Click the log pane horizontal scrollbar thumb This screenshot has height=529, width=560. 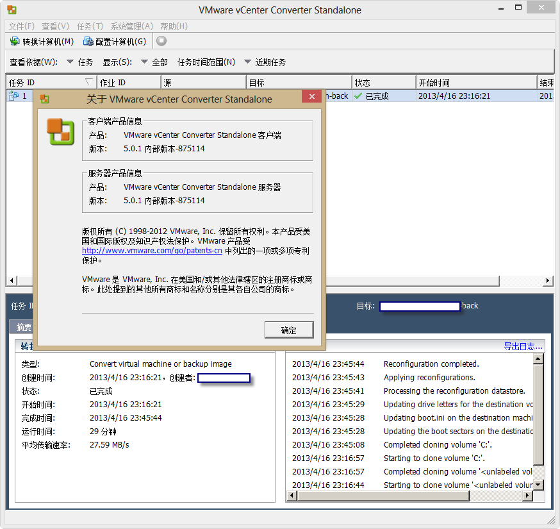coord(383,496)
